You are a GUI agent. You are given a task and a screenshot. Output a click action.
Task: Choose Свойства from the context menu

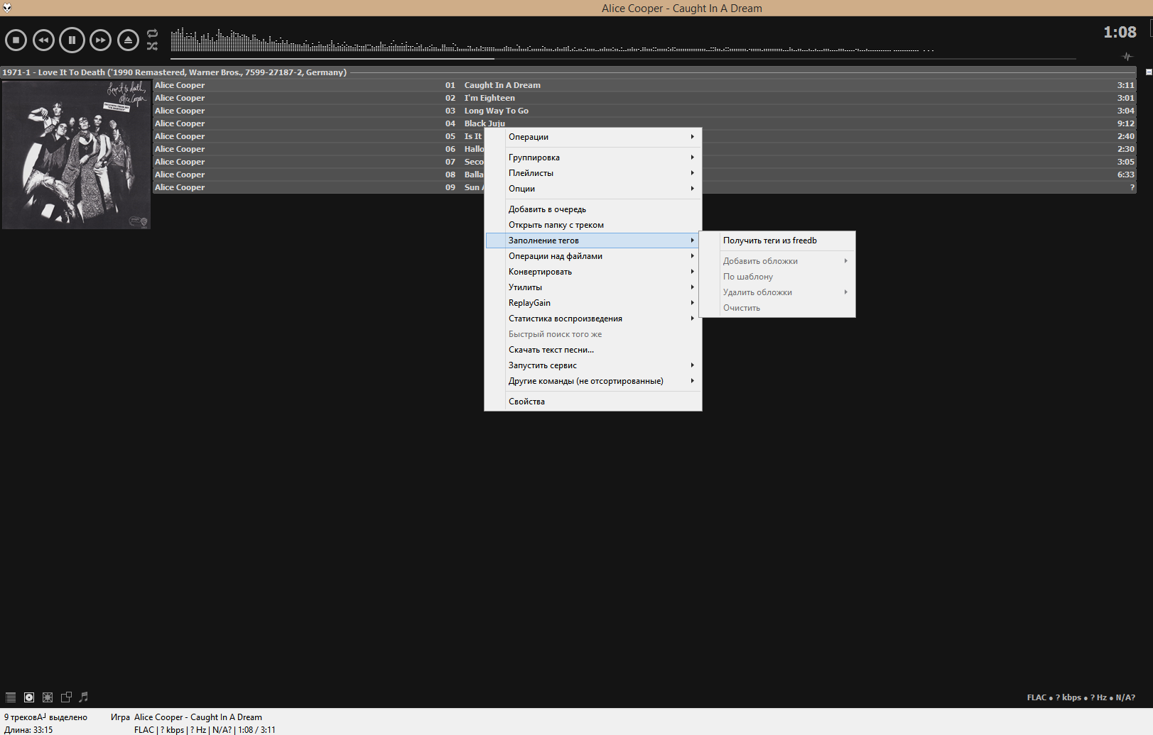tap(526, 402)
